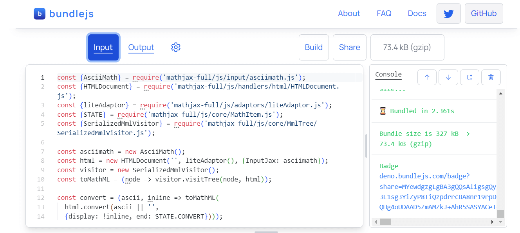The width and height of the screenshot is (520, 233).
Task: Select the Console tab label
Action: 388,75
